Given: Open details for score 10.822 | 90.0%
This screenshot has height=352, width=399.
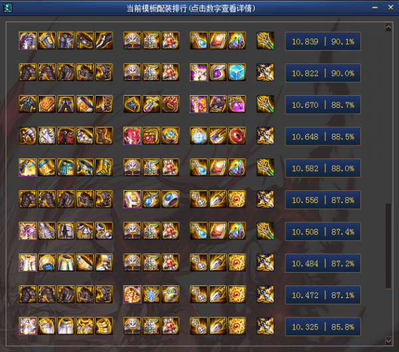Looking at the screenshot, I should coord(323,73).
